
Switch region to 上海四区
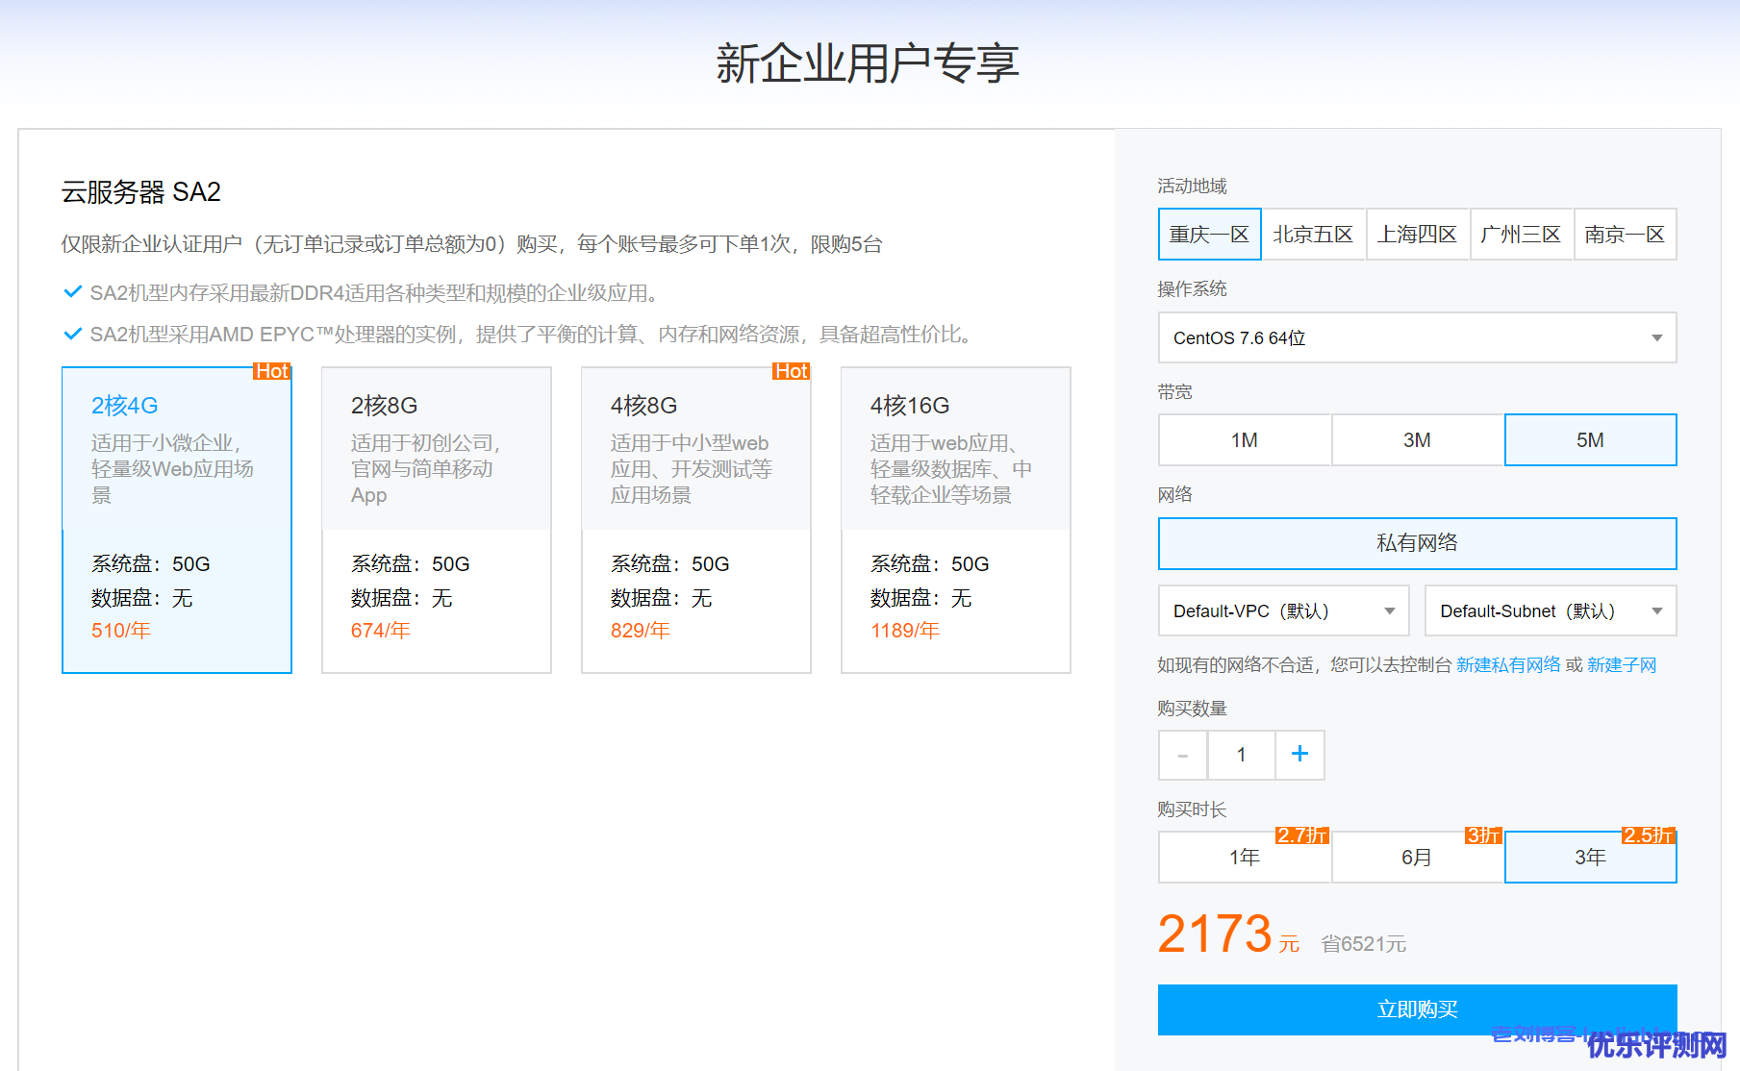tap(1417, 235)
